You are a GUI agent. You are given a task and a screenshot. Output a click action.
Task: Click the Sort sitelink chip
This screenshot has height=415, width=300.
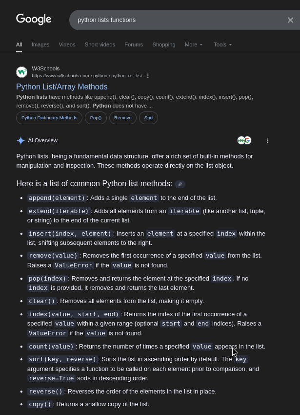(x=148, y=118)
